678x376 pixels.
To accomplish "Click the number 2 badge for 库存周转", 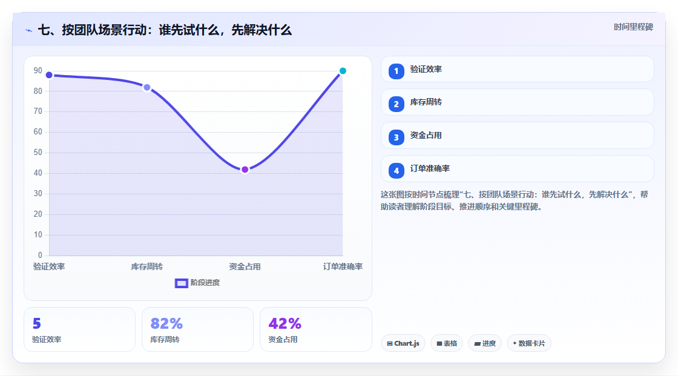I will pyautogui.click(x=396, y=104).
